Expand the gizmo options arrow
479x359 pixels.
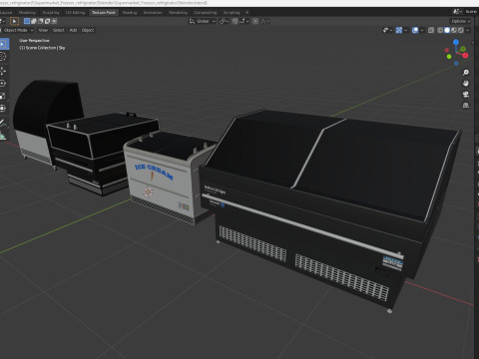click(406, 30)
